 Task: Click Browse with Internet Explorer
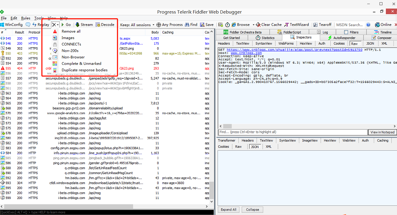click(241, 25)
